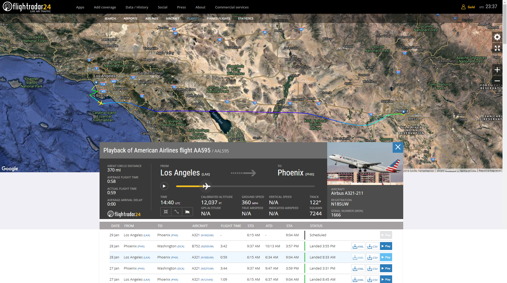Download KML for 27 Jan Phoenix–Washington flight
The image size is (507, 283).
pyautogui.click(x=358, y=268)
